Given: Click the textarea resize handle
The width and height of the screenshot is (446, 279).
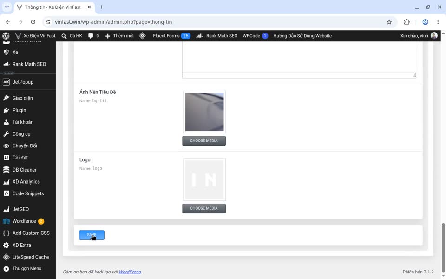Looking at the screenshot, I should (x=414, y=75).
